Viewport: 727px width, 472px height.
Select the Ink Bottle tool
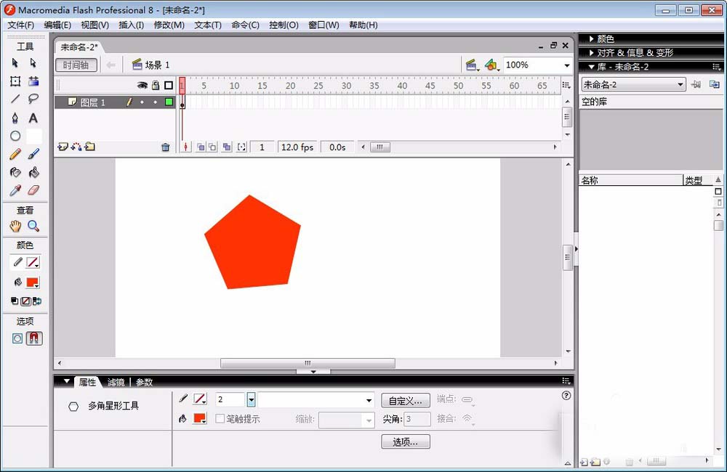tap(15, 172)
